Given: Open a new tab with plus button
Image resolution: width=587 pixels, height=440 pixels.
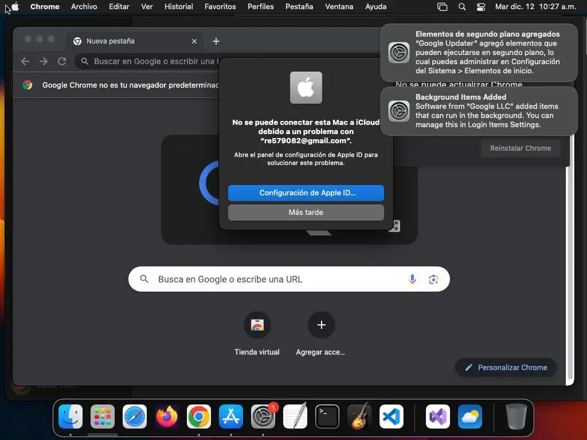Looking at the screenshot, I should 216,41.
